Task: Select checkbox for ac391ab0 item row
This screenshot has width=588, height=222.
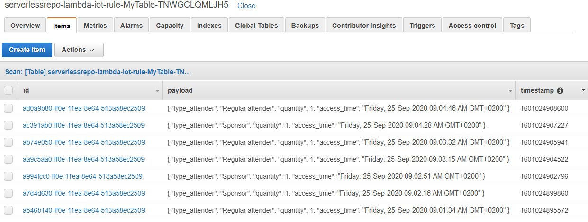Action: pyautogui.click(x=9, y=126)
